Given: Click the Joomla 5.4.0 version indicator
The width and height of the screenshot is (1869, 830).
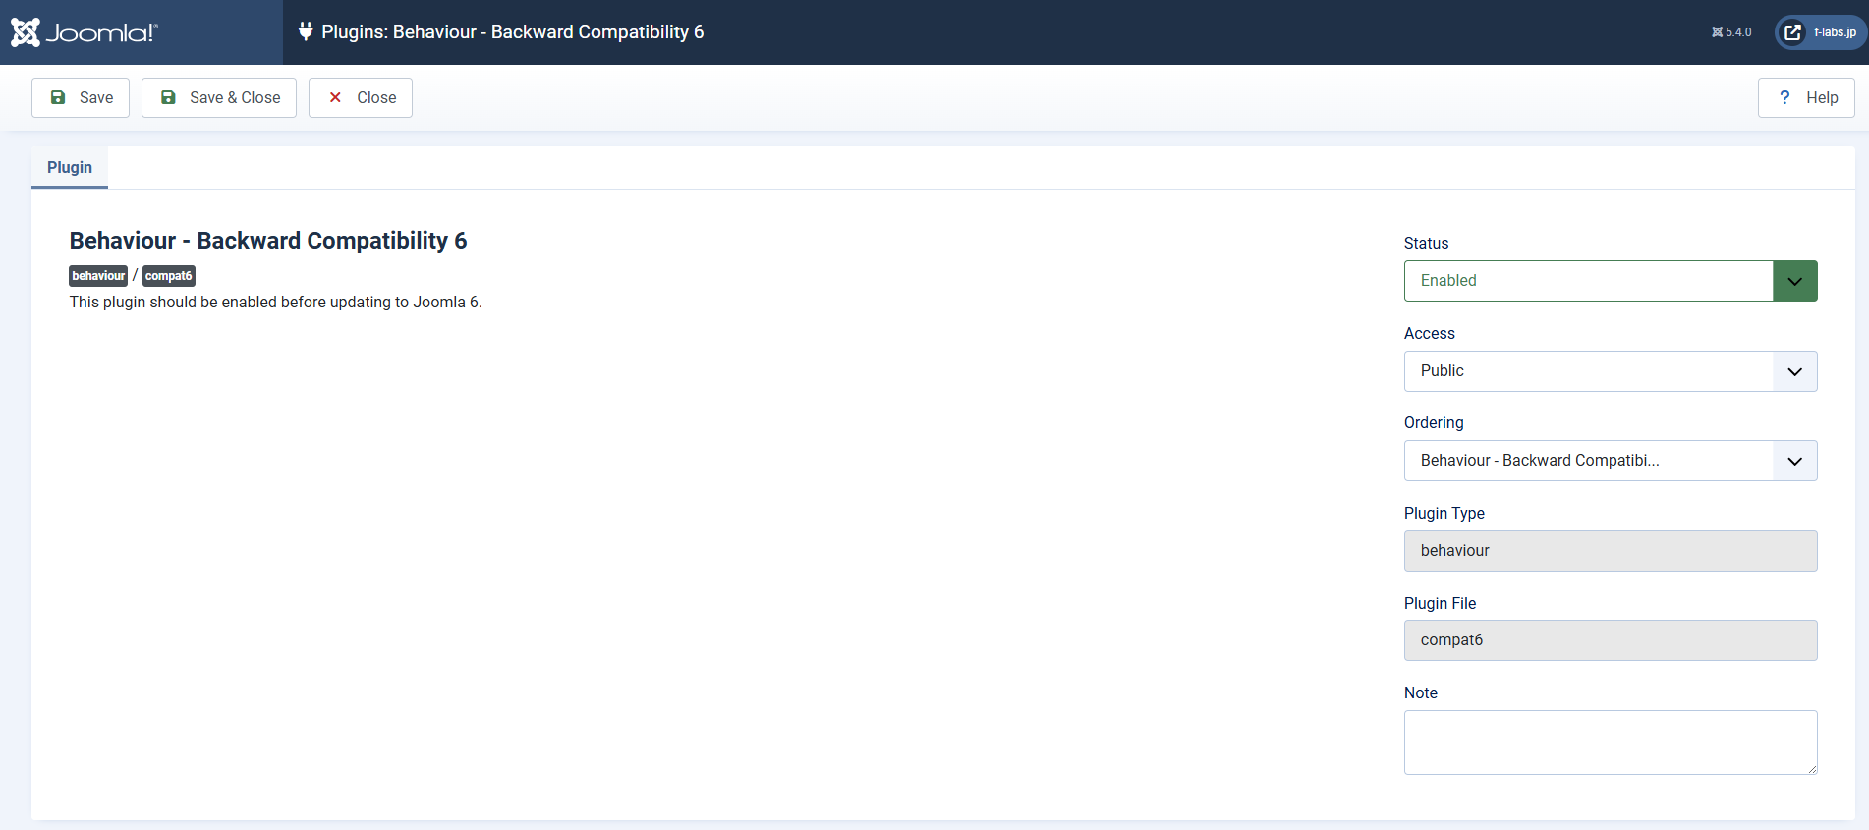Looking at the screenshot, I should 1731,32.
